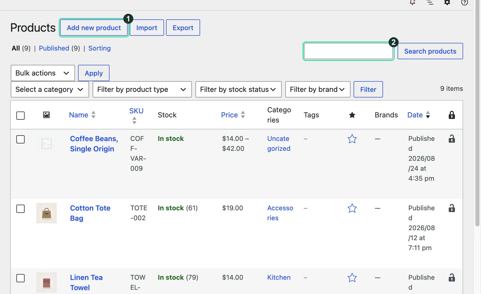The image size is (481, 294).
Task: Open Linen Tea Towel product thumbnail
Action: (x=47, y=283)
